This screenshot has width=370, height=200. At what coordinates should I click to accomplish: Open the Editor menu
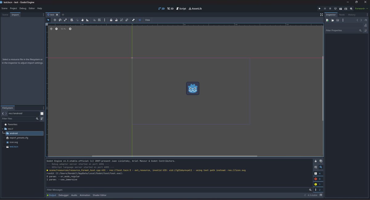(x=32, y=8)
